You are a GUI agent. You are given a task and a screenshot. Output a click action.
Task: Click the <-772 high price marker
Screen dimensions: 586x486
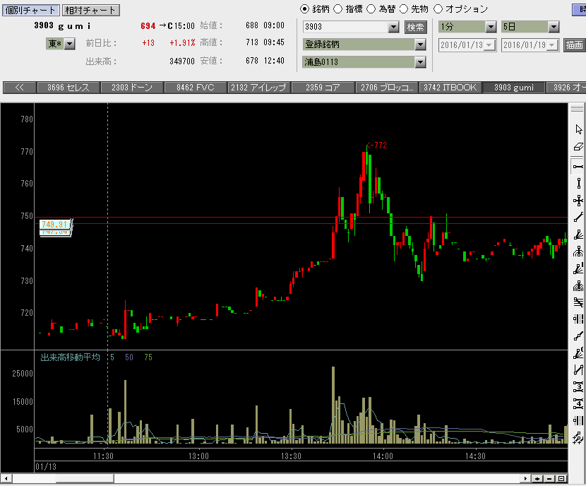(376, 146)
